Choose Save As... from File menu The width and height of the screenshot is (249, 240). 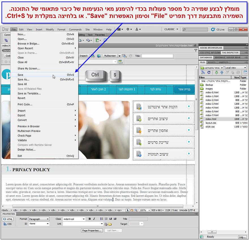coord(44,79)
